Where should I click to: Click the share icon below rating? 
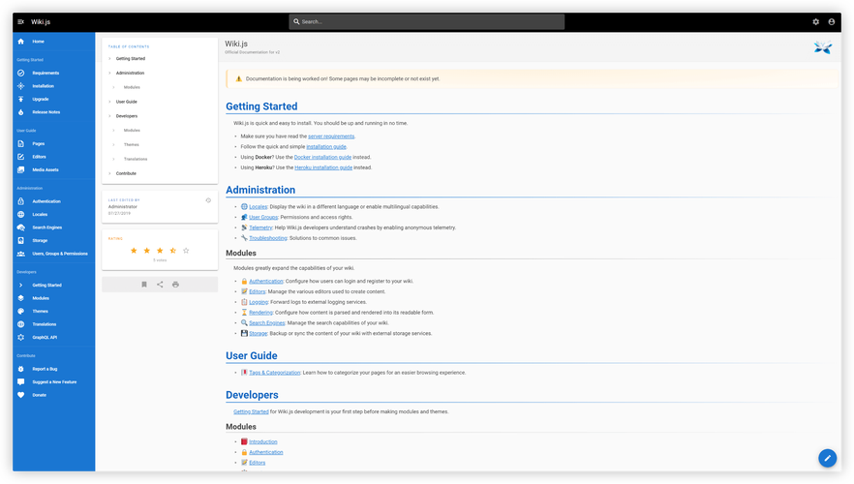(160, 285)
